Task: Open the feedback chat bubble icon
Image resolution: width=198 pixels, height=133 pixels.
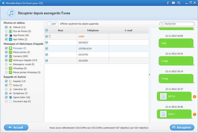Action: (173, 3)
